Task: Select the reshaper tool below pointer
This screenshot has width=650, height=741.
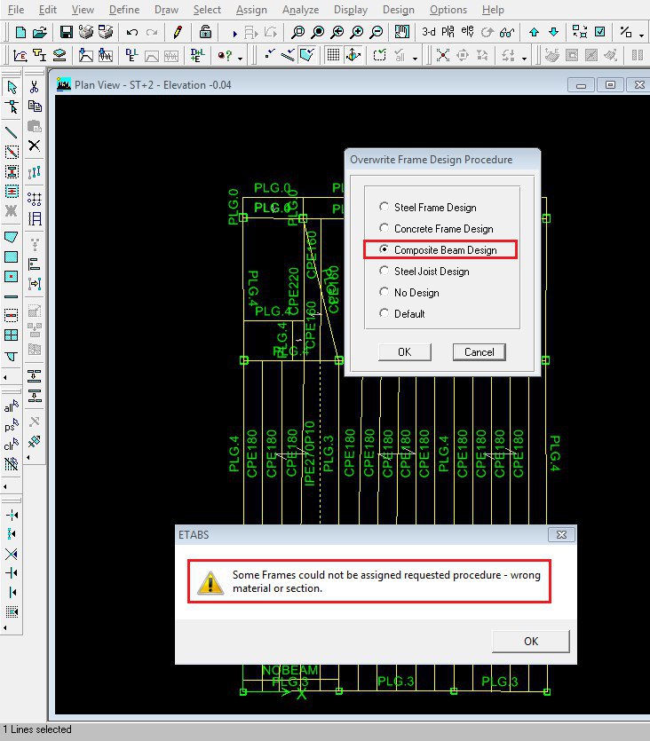Action: [12, 106]
